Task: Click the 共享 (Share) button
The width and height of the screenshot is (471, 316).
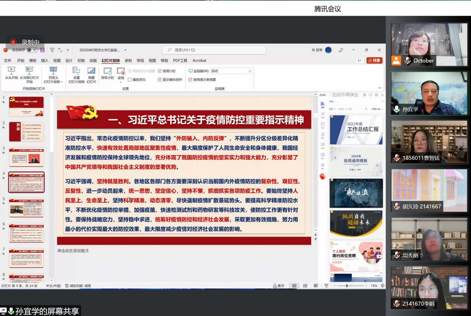Action: [x=374, y=60]
